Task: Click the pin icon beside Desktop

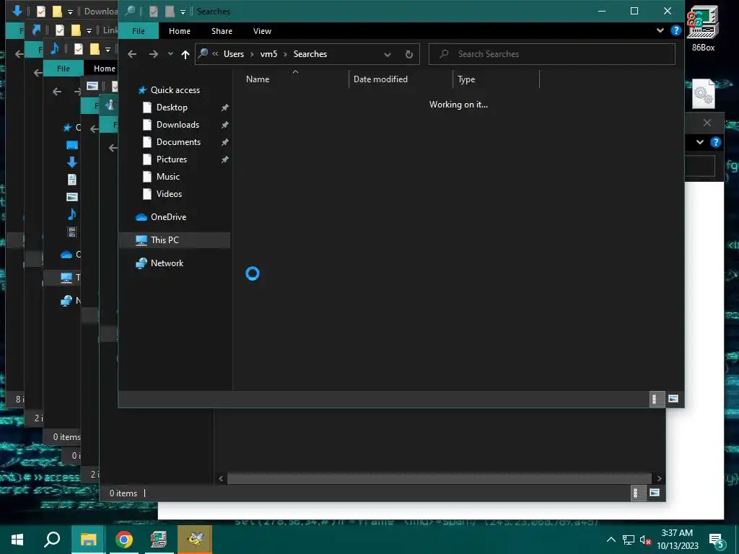Action: point(225,108)
